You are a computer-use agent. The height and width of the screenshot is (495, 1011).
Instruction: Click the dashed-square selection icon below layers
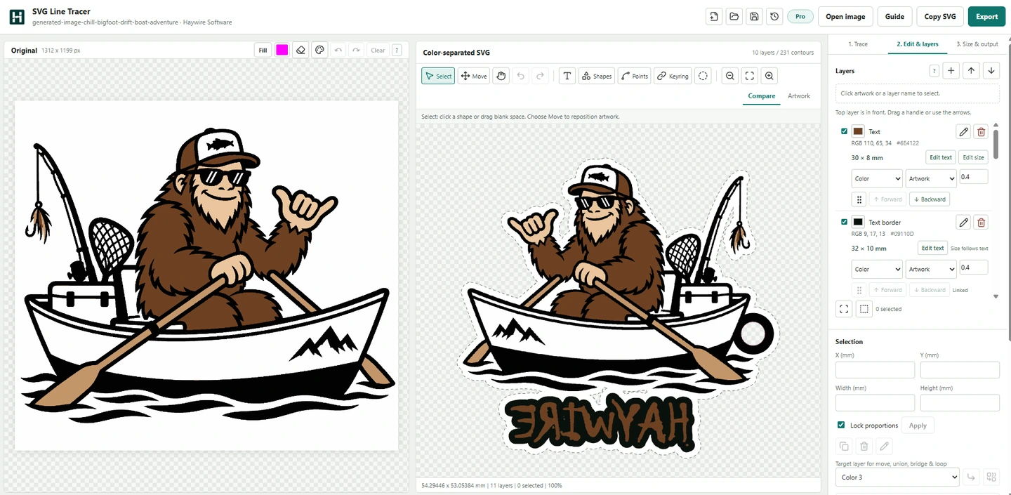pos(864,309)
